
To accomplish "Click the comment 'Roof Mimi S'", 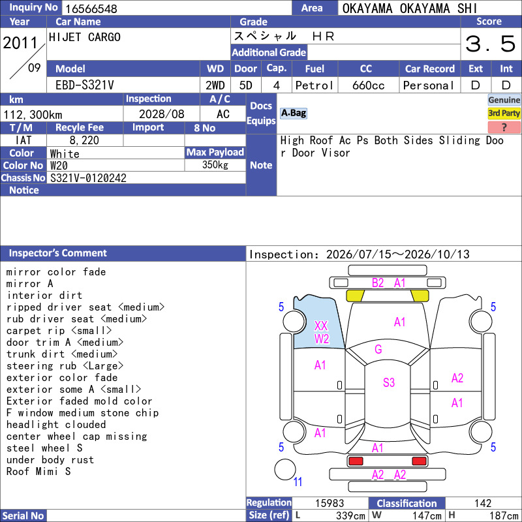I will [x=38, y=471].
